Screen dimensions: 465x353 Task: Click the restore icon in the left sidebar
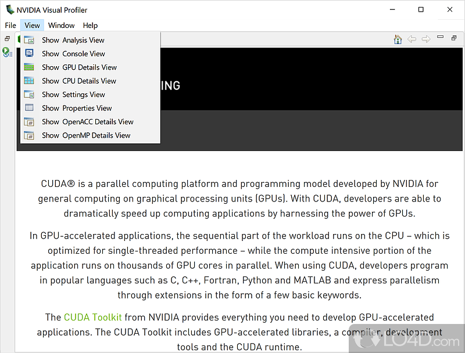click(7, 38)
